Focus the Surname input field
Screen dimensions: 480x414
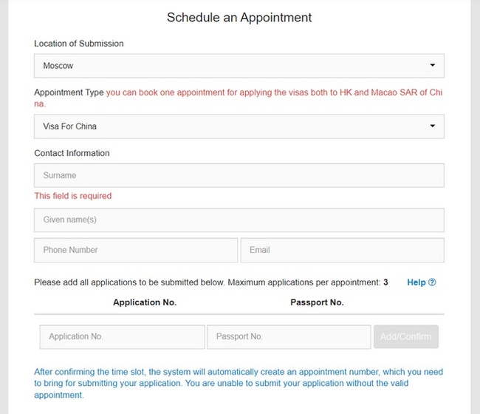pyautogui.click(x=239, y=176)
